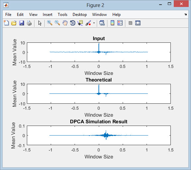Enable the Pan hand tool
The height and width of the screenshot is (170, 191).
(65, 23)
